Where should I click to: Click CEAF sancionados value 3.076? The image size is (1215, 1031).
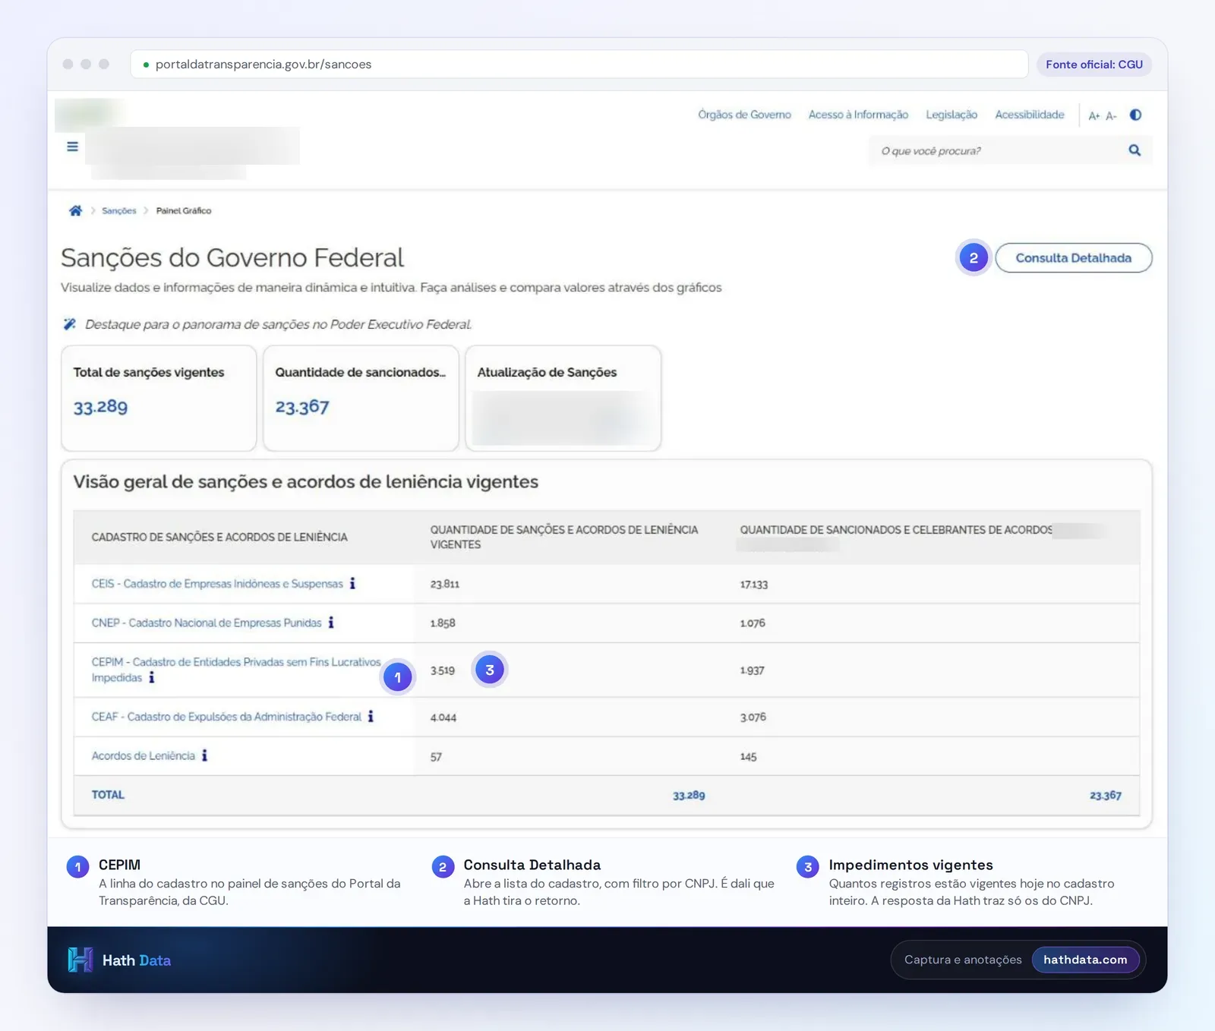753,717
